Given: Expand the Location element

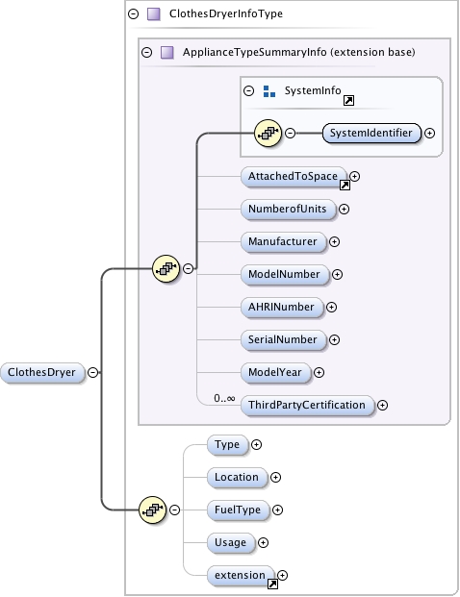Looking at the screenshot, I should (x=275, y=477).
